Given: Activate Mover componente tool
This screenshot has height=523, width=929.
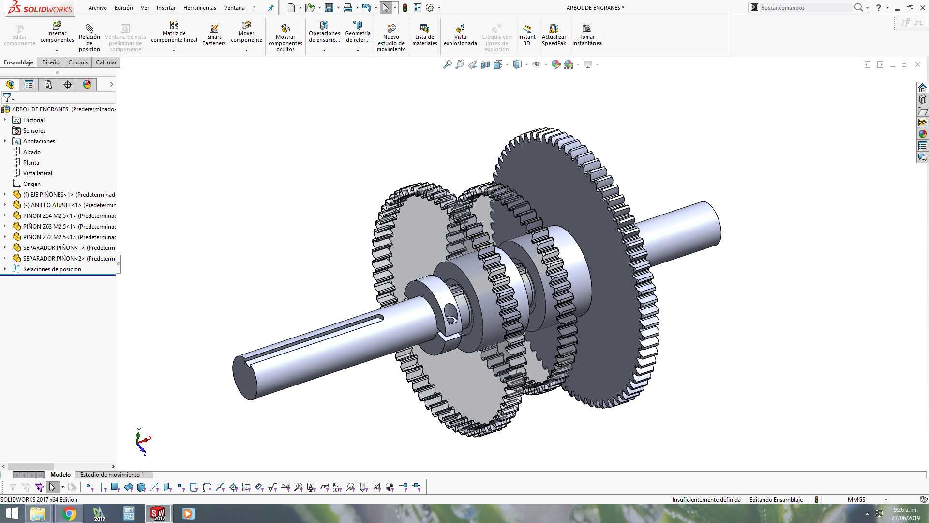Looking at the screenshot, I should [x=246, y=32].
